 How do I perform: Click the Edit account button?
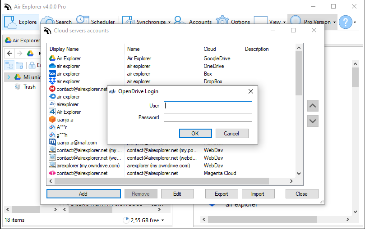point(177,194)
